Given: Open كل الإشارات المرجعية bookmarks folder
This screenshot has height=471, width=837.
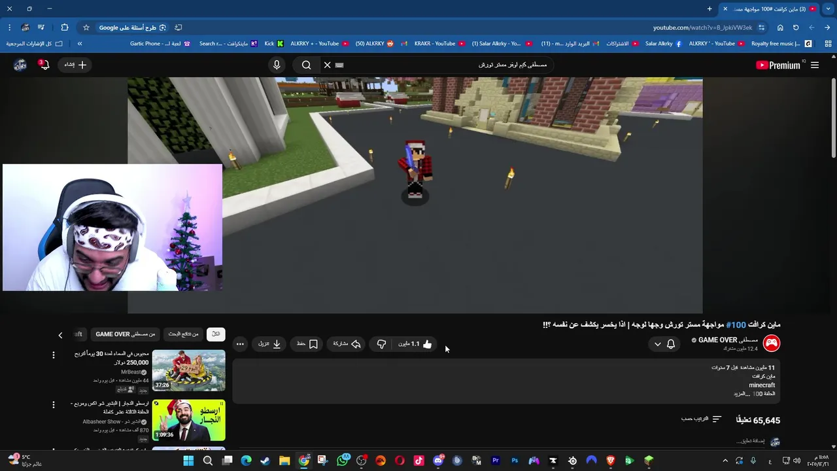Looking at the screenshot, I should point(34,44).
